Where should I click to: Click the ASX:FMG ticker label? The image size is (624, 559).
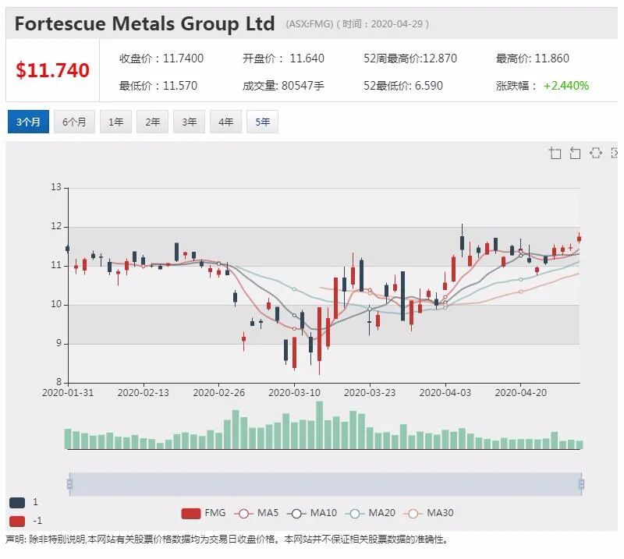[x=309, y=24]
